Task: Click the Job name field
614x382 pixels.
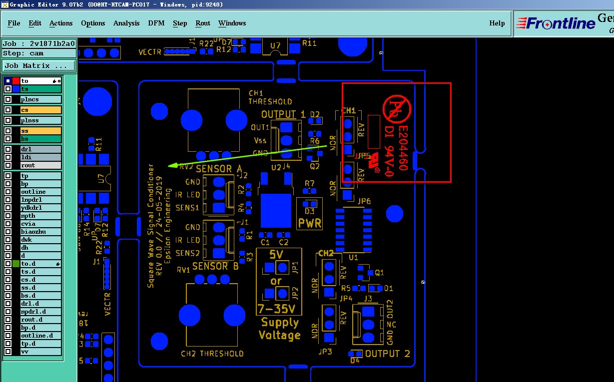Action: coord(39,43)
